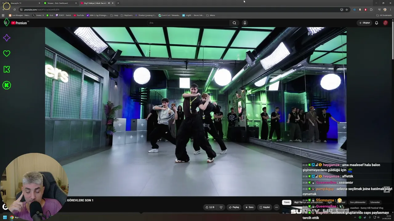Open Spotify from the system tray
The width and height of the screenshot is (394, 221).
(360, 217)
